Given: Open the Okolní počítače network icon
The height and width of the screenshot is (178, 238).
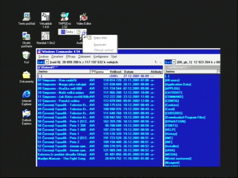Looking at the screenshot, I should 26,40.
